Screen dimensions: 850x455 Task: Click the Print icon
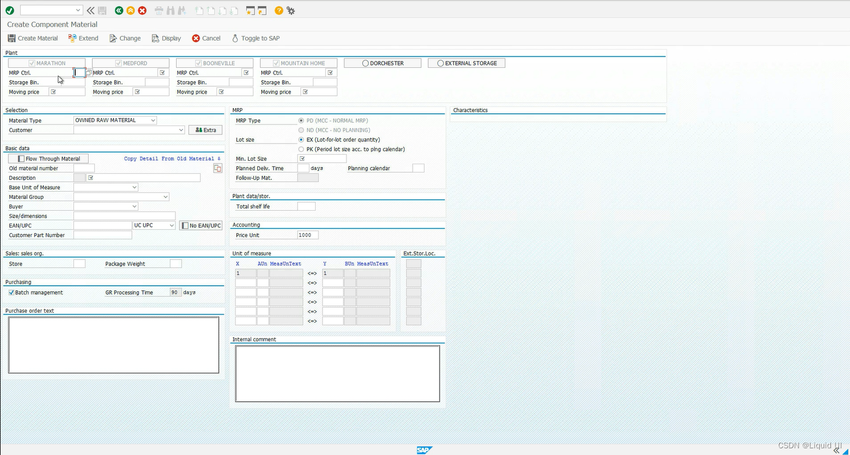pos(159,10)
